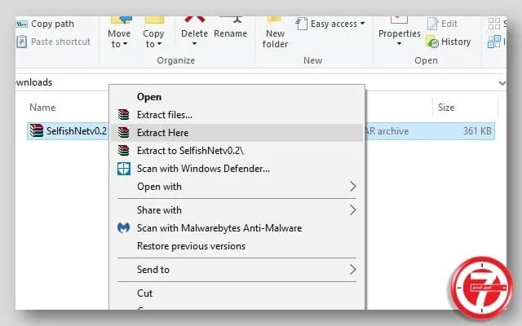Click the SelfishNetv0.2 archive file icon
The image size is (522, 326).
tap(36, 130)
